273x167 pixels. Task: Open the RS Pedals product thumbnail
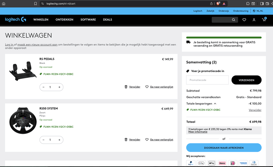point(23,71)
